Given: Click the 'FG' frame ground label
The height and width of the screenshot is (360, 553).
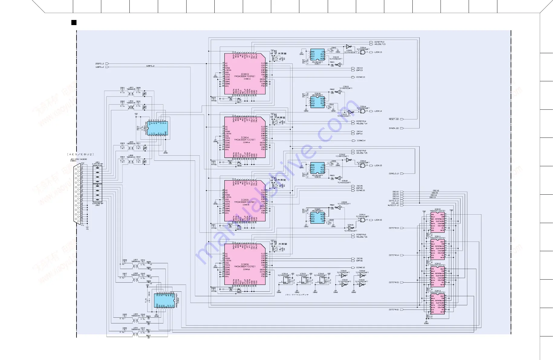Looking at the screenshot, I should tap(87, 229).
